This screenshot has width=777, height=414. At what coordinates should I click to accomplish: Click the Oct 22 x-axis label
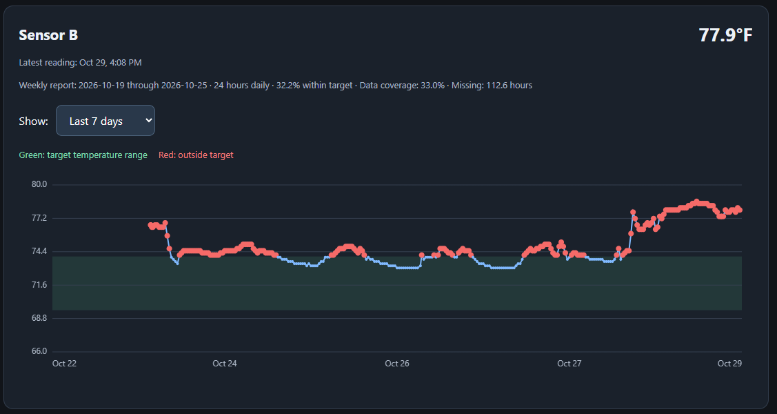[64, 364]
